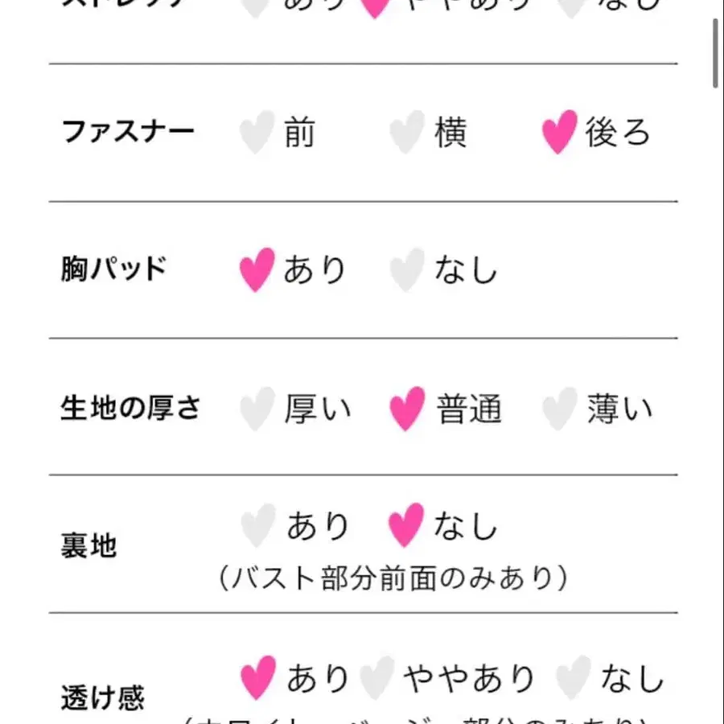Choose the 厚い heart for 生地の厚さ
Viewport: 724px width, 724px height.
[x=257, y=408]
